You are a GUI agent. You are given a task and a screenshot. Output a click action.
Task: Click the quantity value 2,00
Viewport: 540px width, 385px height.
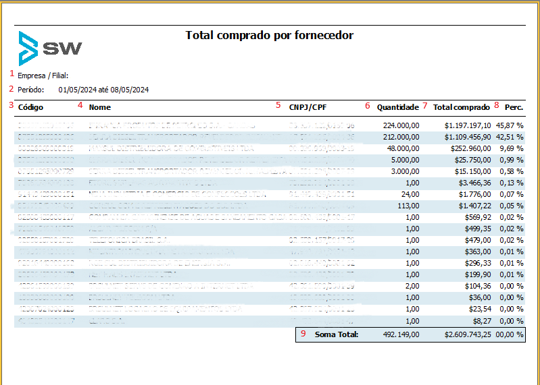(412, 286)
